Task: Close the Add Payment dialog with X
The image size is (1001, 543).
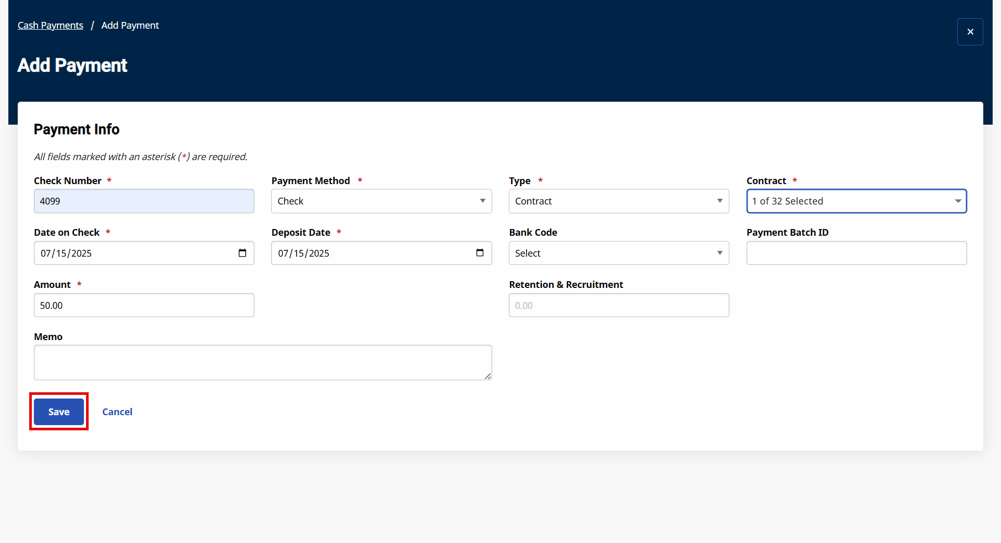Action: click(970, 32)
